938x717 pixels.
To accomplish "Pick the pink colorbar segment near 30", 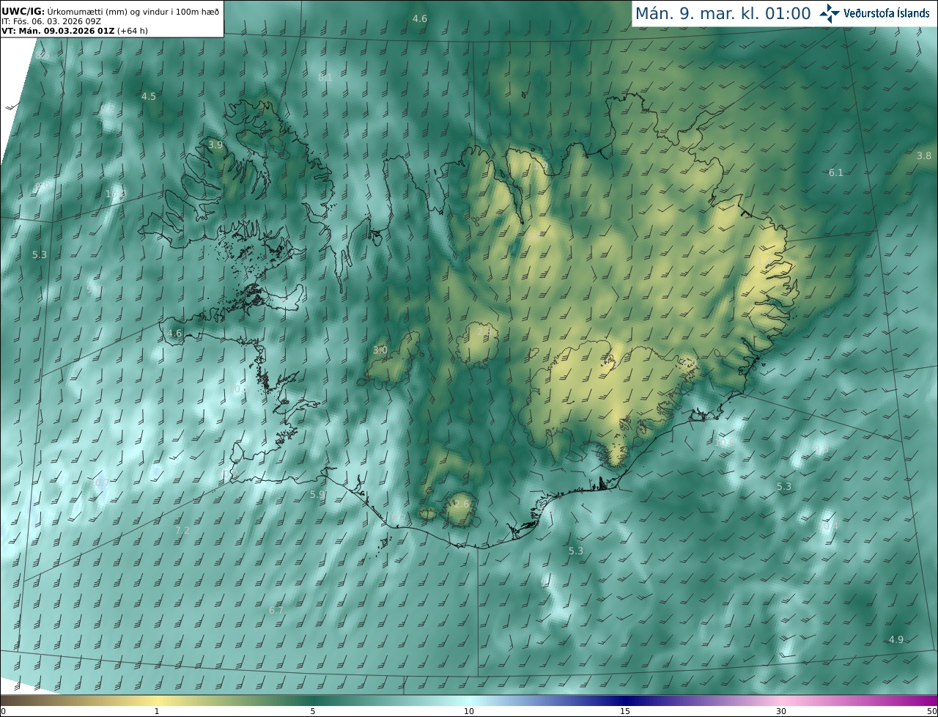I will coord(781,700).
